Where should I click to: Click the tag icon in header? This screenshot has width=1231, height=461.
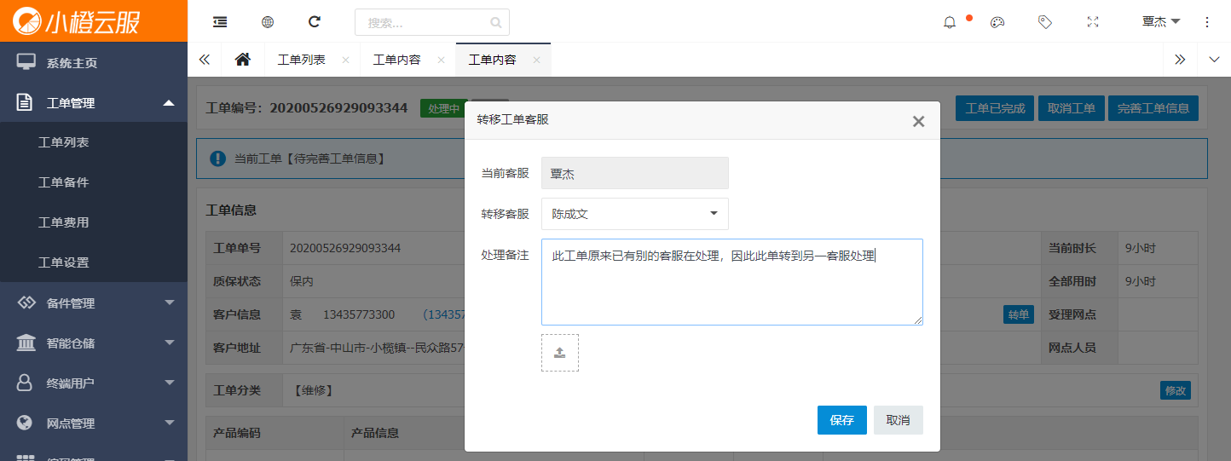(1045, 22)
